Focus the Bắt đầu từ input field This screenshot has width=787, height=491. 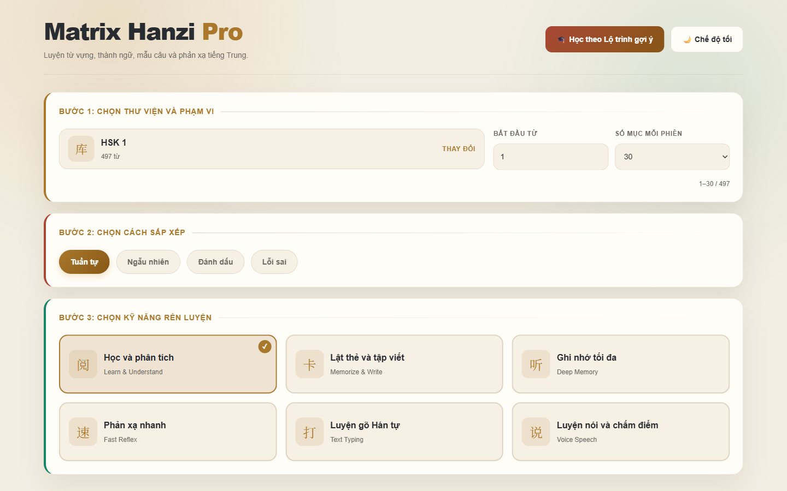click(x=551, y=157)
